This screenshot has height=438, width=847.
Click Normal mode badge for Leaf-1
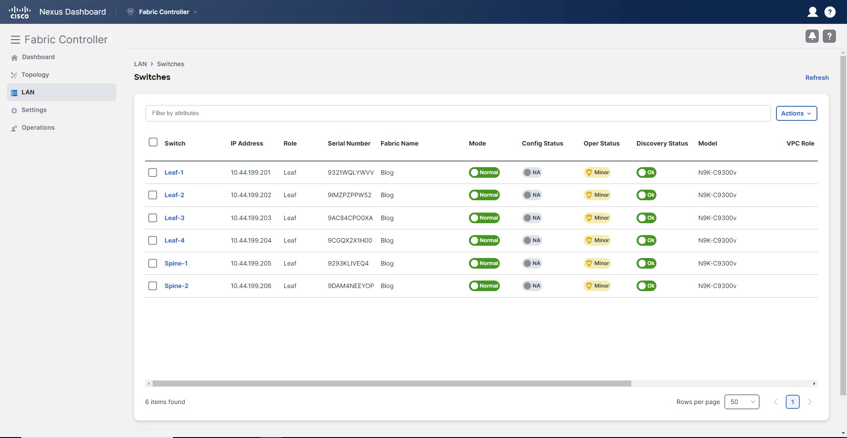(x=484, y=172)
